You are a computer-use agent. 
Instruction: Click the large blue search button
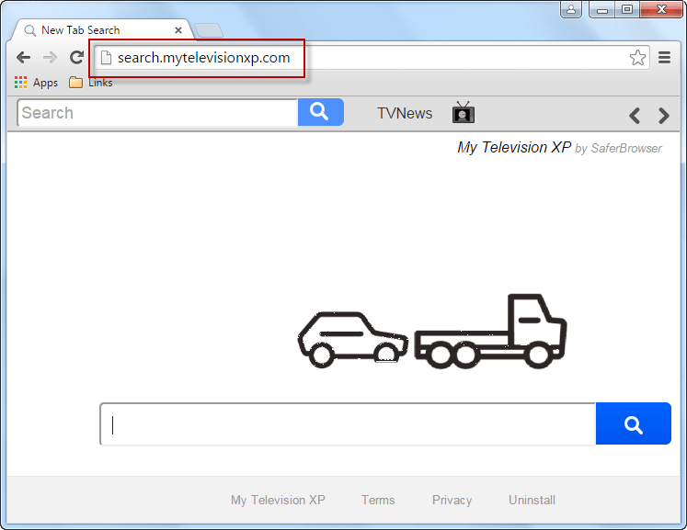633,423
